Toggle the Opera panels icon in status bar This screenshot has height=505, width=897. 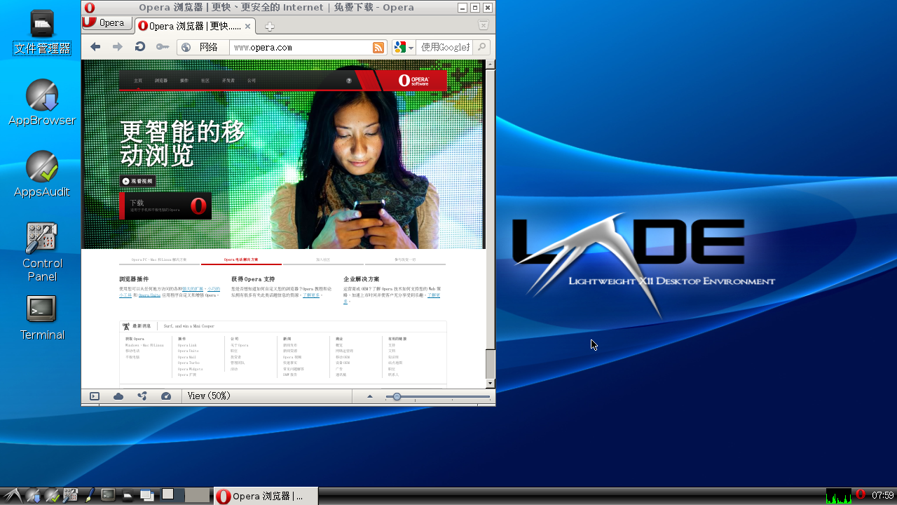point(95,396)
